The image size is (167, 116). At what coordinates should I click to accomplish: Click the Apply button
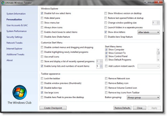[x=154, y=108]
